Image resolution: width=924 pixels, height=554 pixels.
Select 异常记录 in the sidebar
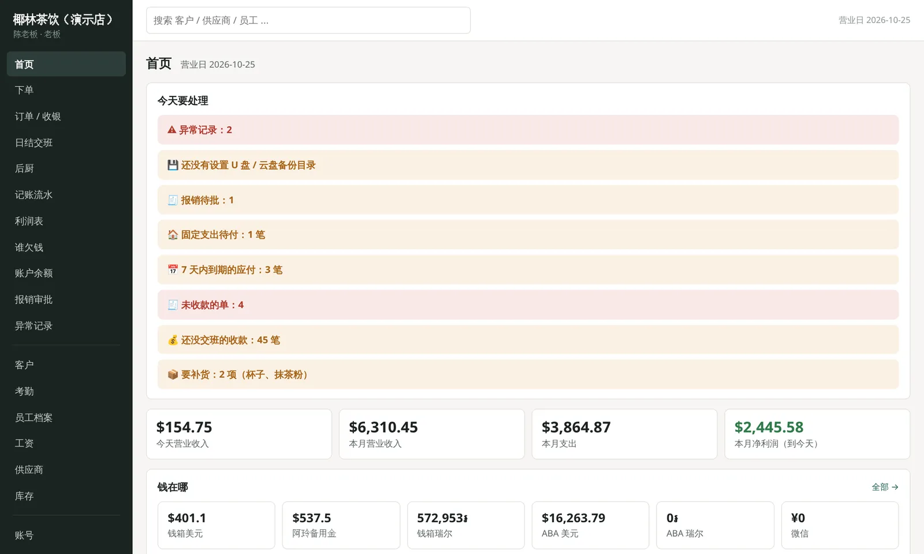tap(66, 326)
